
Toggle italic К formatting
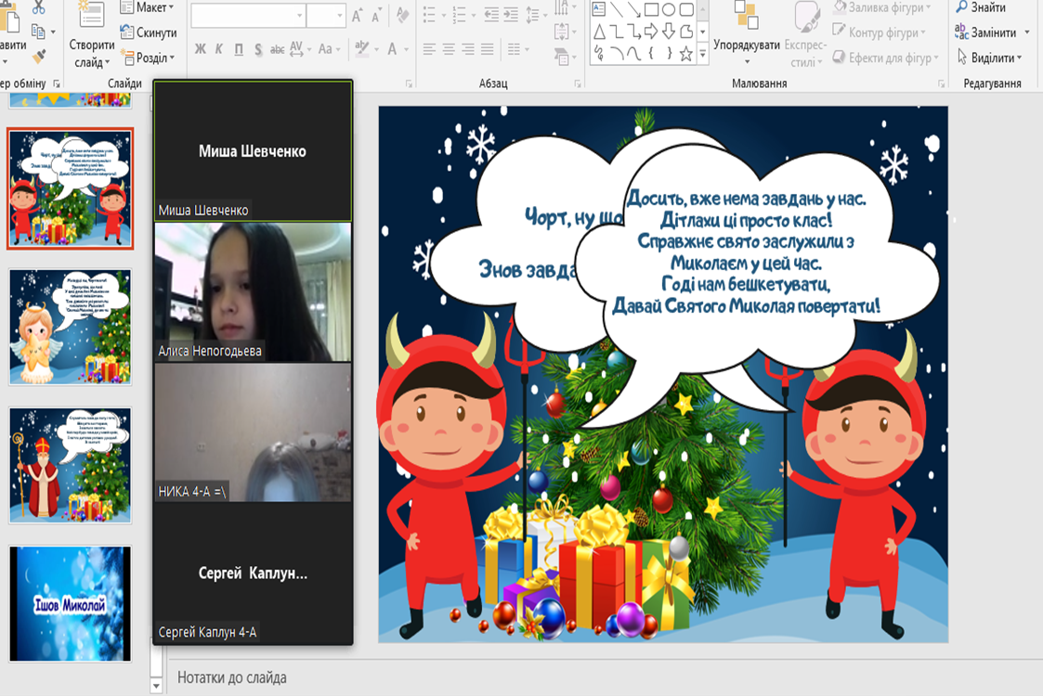point(219,49)
